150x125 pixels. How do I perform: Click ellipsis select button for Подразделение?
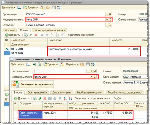(x=88, y=71)
